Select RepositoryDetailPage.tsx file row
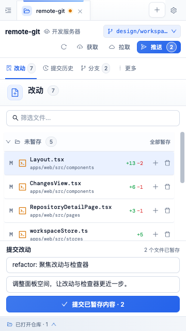The height and width of the screenshot is (331, 186). [x=89, y=210]
